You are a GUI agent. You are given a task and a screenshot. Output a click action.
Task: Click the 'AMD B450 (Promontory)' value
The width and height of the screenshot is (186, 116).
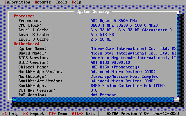coord(115,67)
